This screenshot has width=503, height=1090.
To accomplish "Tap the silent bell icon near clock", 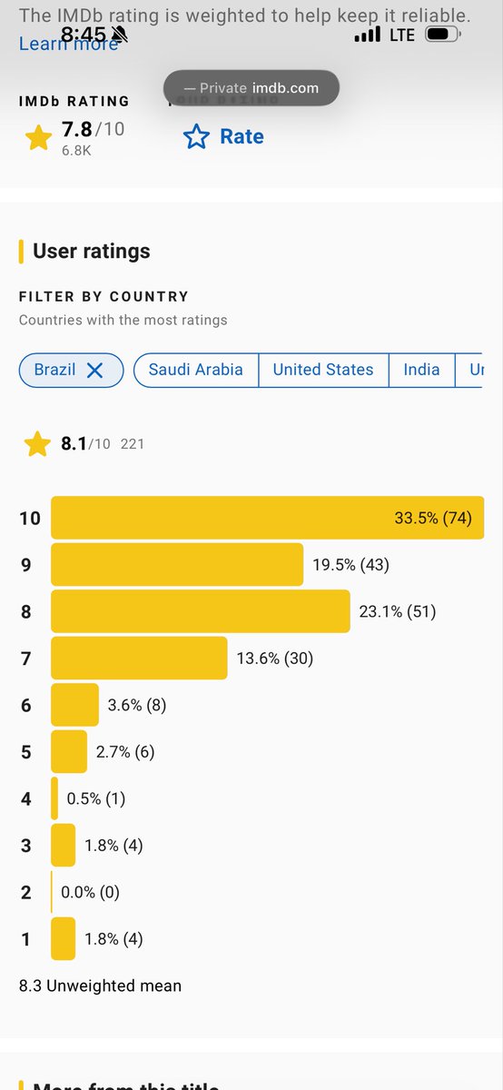I will [x=121, y=35].
